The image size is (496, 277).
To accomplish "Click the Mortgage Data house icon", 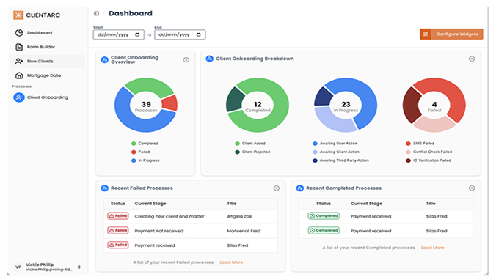I will pos(19,75).
